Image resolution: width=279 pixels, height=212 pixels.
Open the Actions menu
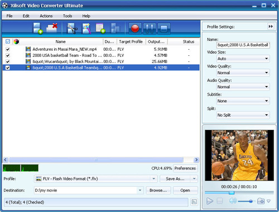[x=46, y=16]
